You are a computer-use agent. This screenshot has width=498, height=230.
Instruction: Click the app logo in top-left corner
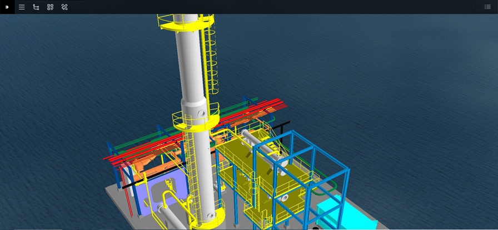point(7,7)
